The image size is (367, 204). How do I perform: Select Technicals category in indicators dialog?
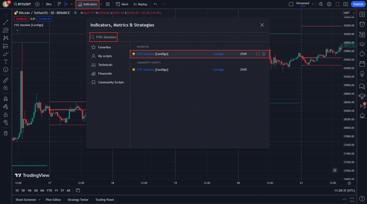(105, 65)
